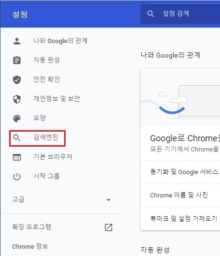
Task: Open the Chrome 이름 및 사진 row
Action: [180, 195]
